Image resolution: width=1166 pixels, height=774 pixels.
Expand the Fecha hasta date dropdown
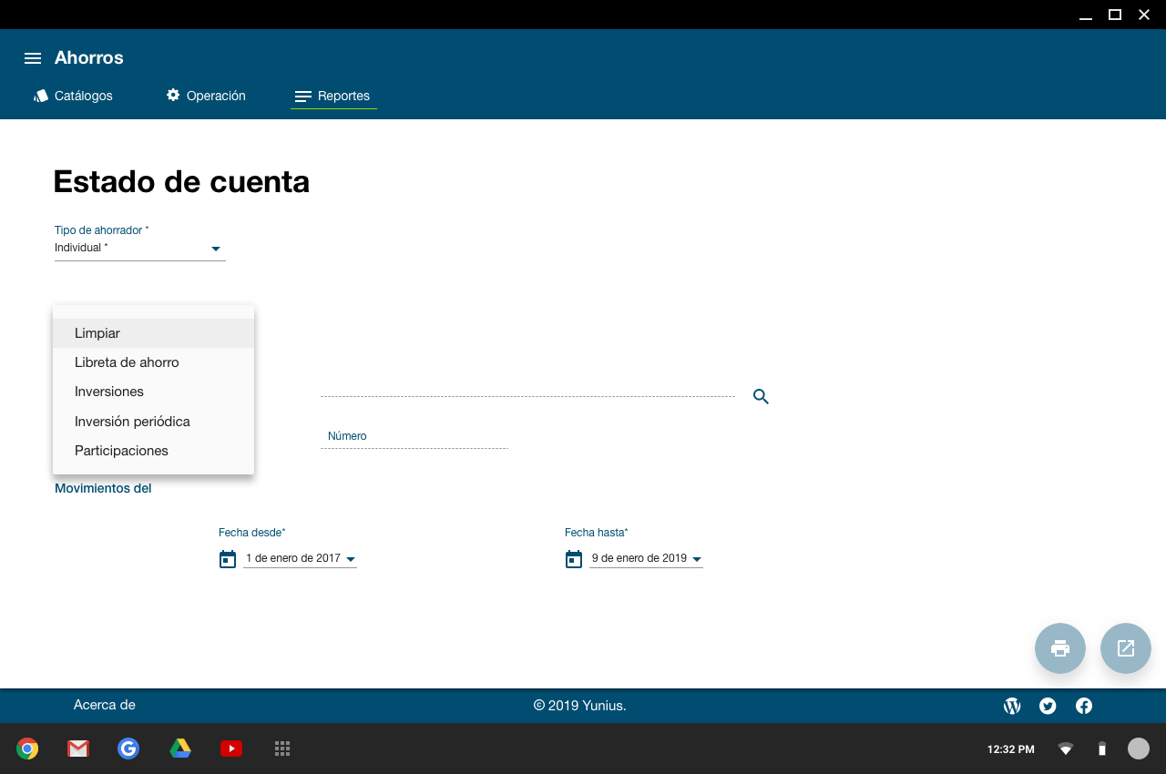697,559
